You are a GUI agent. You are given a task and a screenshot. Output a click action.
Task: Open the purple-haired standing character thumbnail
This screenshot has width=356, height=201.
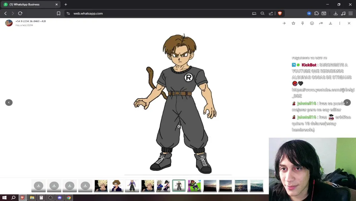click(x=132, y=186)
